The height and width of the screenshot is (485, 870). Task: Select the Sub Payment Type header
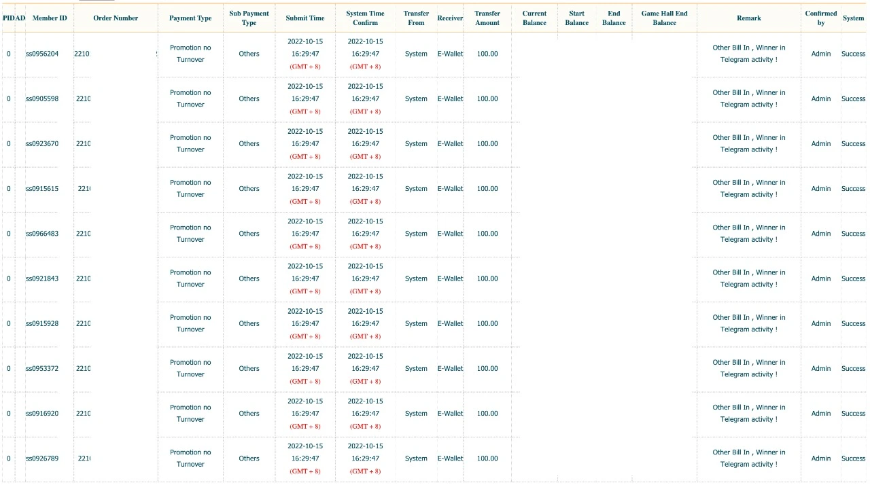pos(249,18)
